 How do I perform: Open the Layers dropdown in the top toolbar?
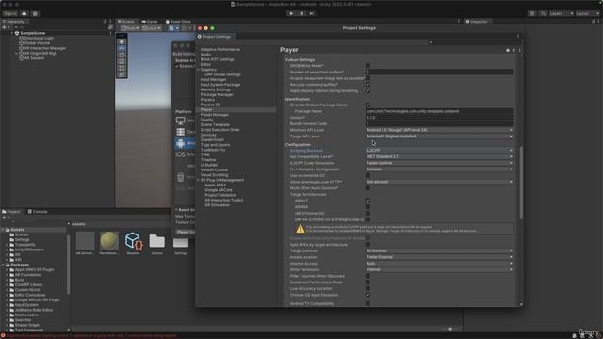pyautogui.click(x=562, y=13)
